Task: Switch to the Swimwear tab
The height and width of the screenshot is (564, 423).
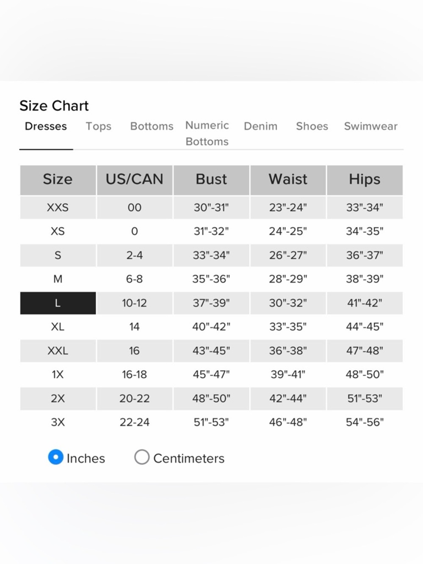Action: point(370,127)
